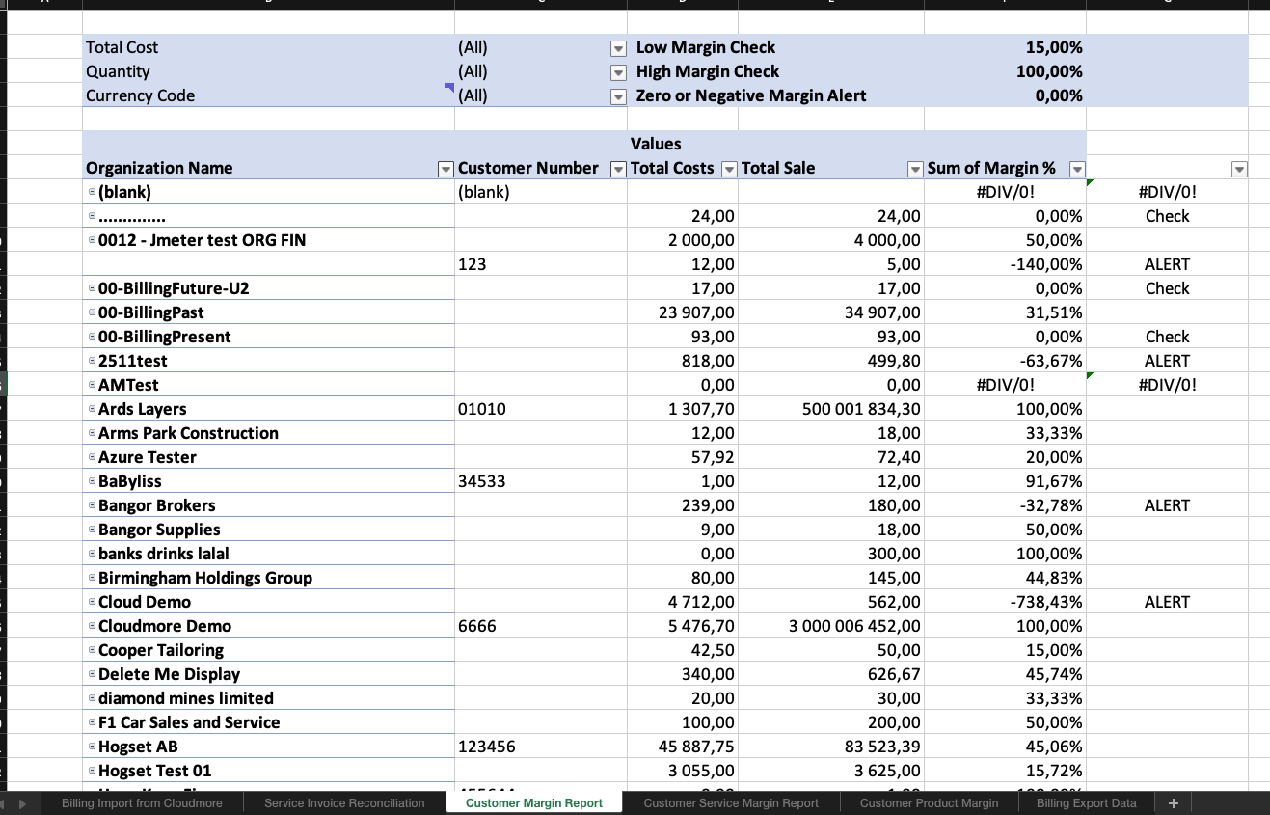Open the Sum of Margin % filter dropdown
Viewport: 1270px width, 815px height.
[1077, 170]
